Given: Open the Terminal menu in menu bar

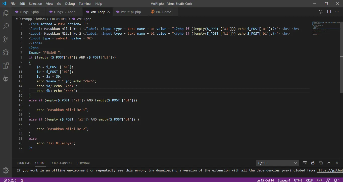Looking at the screenshot, I should point(85,4).
